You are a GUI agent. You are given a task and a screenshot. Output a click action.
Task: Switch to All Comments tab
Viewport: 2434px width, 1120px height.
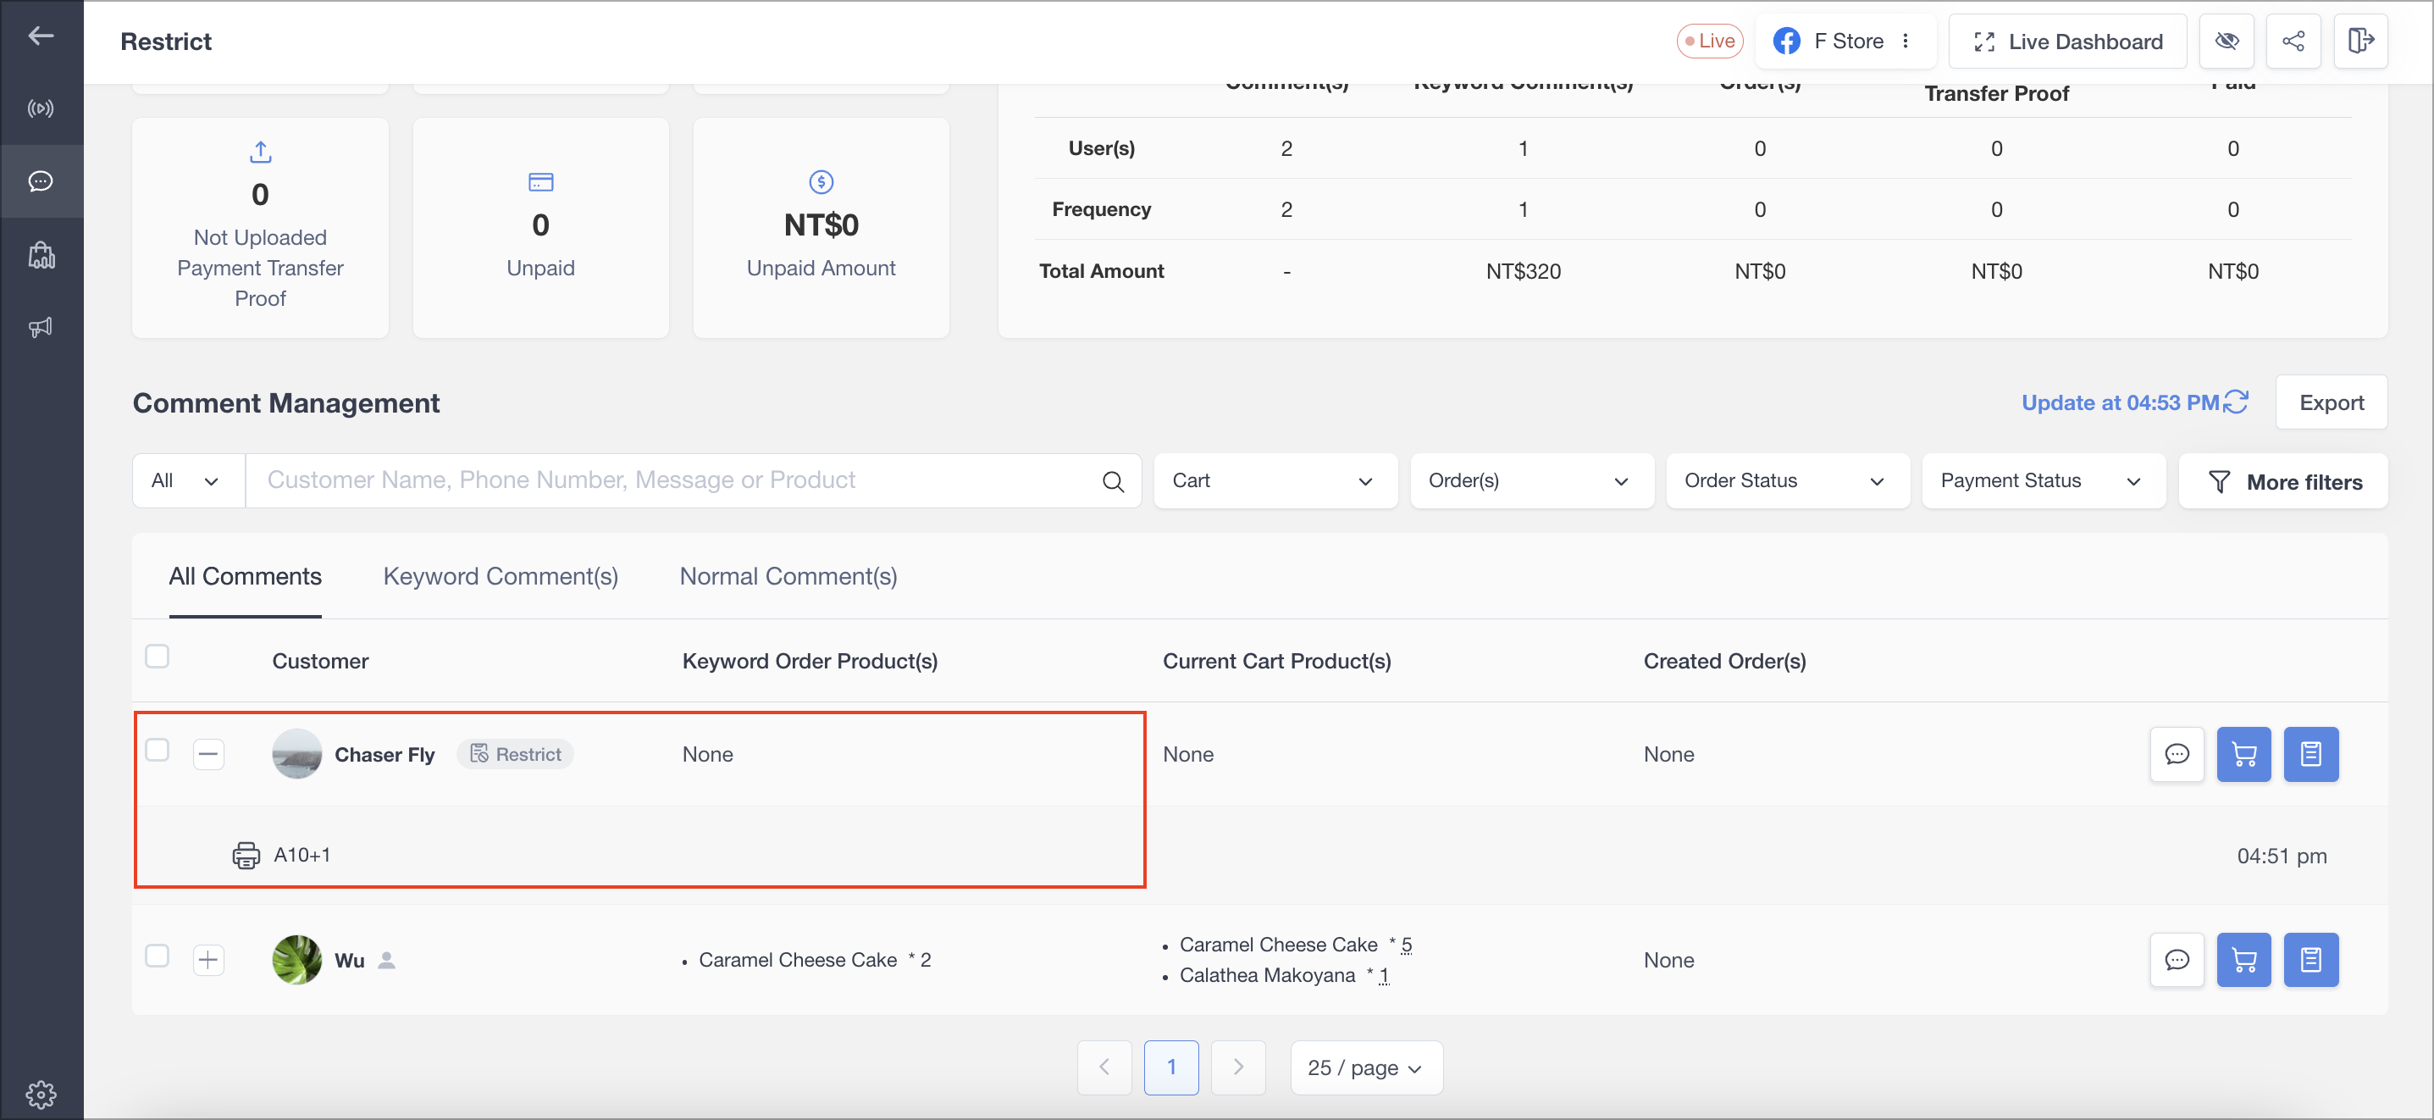pyautogui.click(x=246, y=577)
